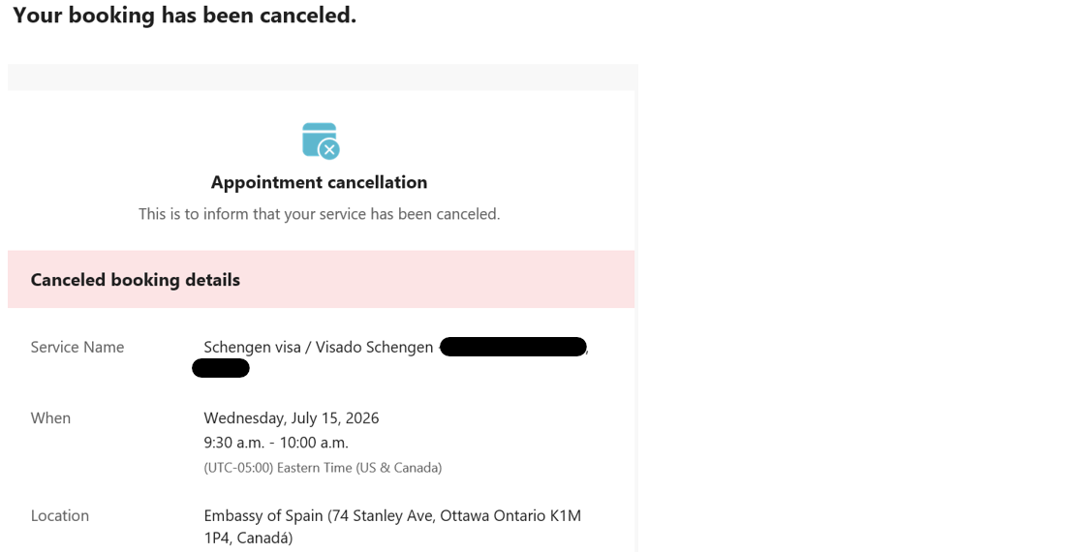Click the short redacted black bar

pos(221,368)
